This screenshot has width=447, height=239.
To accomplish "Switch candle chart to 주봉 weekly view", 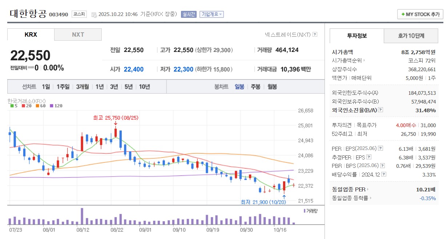I will tap(255, 86).
